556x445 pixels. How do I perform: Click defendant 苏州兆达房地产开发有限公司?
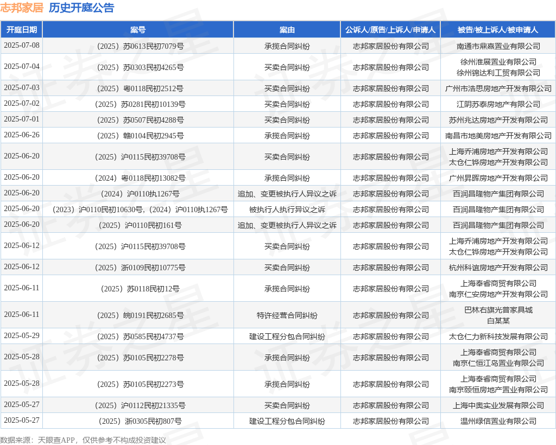(498, 120)
